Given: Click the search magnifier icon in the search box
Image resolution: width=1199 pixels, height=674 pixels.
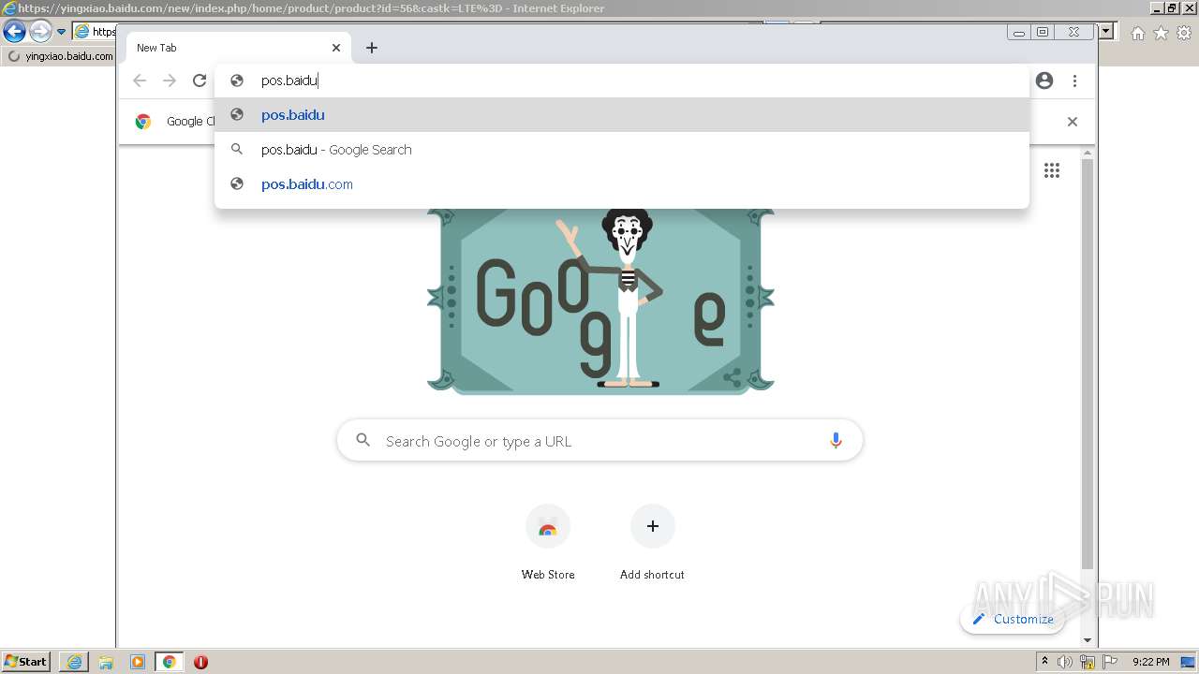Looking at the screenshot, I should (363, 440).
